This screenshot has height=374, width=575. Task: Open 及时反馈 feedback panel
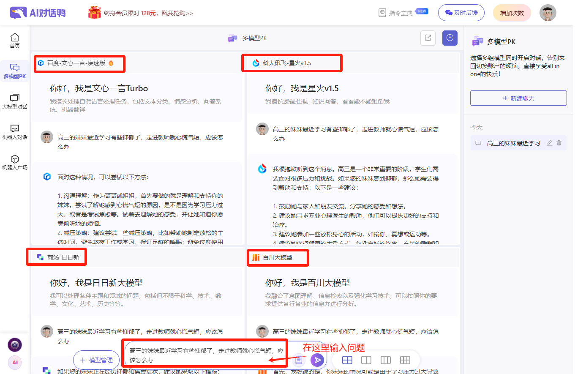point(461,12)
